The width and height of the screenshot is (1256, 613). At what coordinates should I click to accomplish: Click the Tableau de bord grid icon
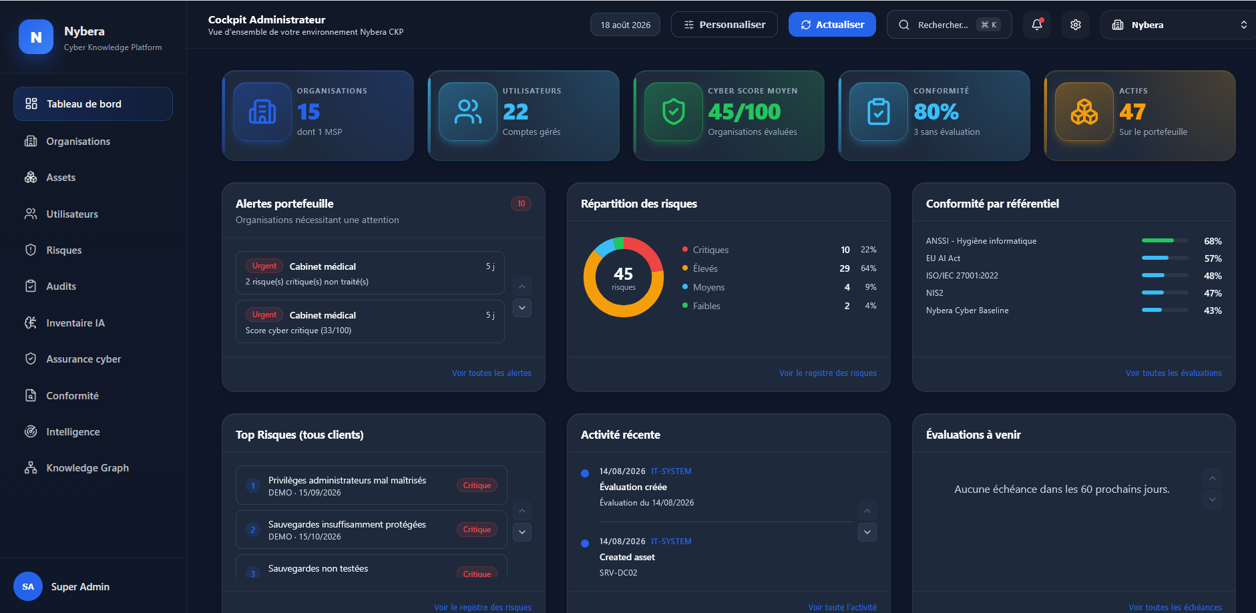(31, 104)
